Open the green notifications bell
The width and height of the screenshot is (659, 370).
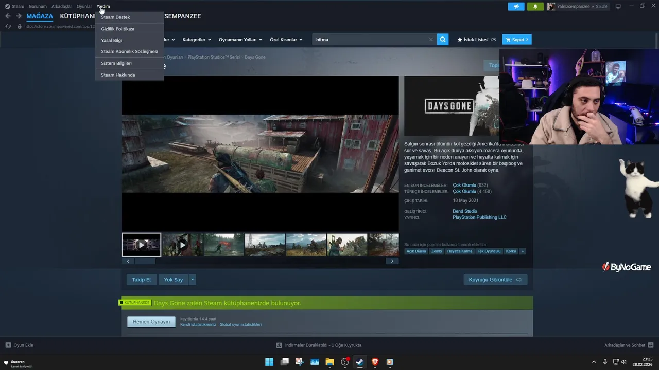click(x=535, y=6)
